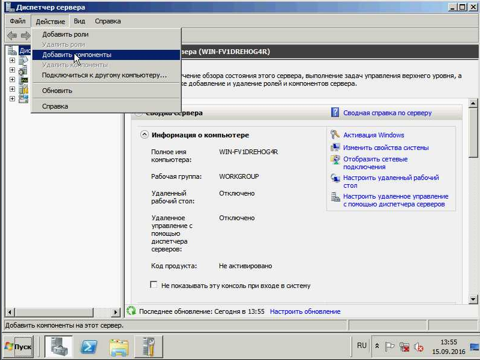Click icon beside Настроить удаленный рабочий стол
The image size is (480, 360).
tap(335, 178)
